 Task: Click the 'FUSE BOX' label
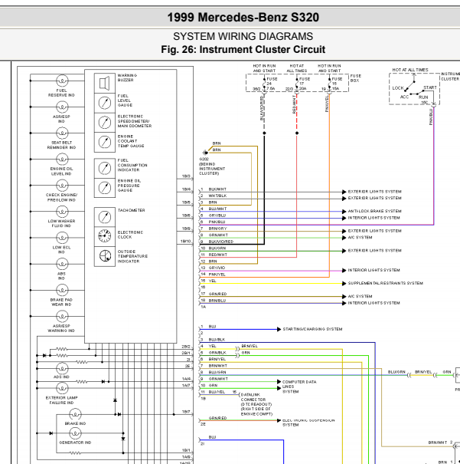coord(355,78)
